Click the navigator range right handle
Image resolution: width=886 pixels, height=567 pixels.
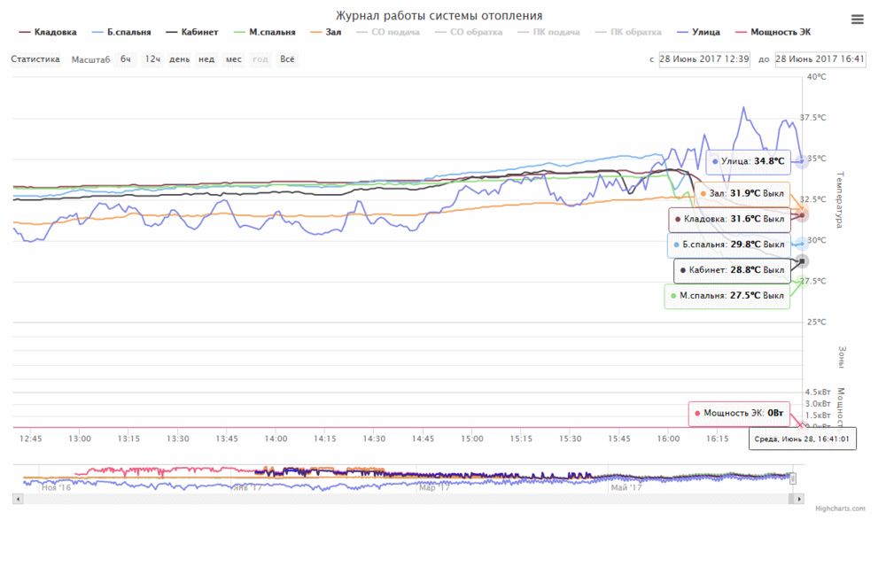coord(793,478)
